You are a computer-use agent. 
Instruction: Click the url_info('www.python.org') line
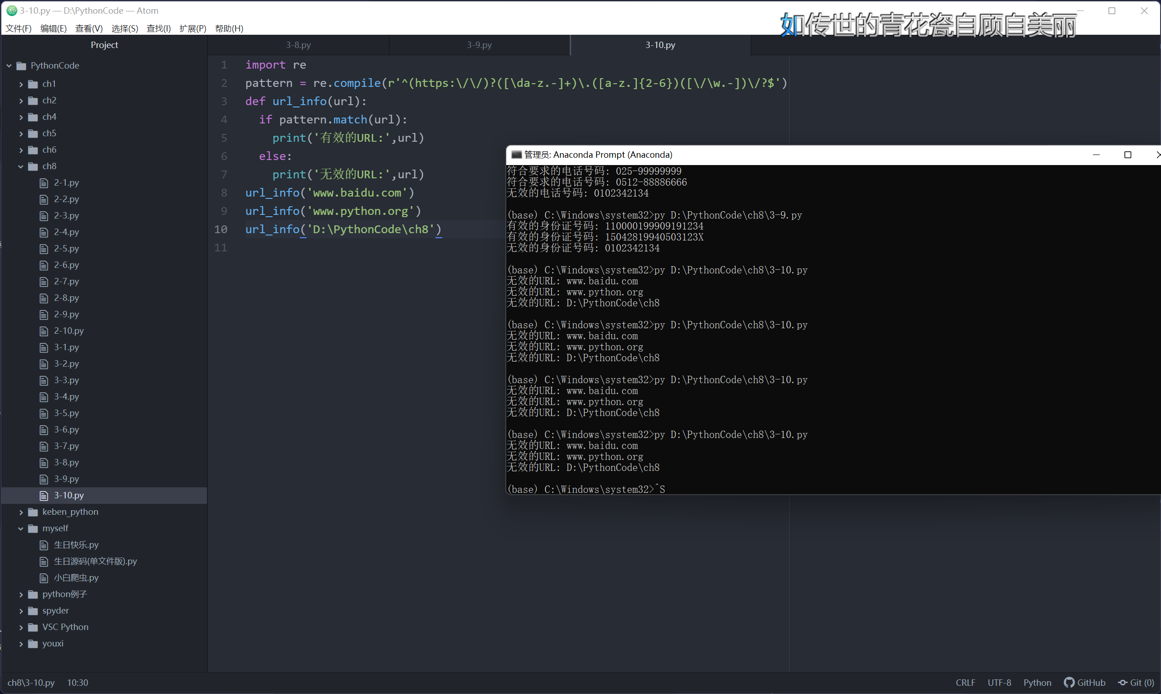click(333, 211)
